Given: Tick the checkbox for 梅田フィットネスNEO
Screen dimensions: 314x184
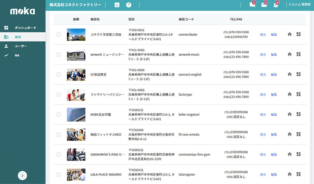Looking at the screenshot, I should 59,135.
